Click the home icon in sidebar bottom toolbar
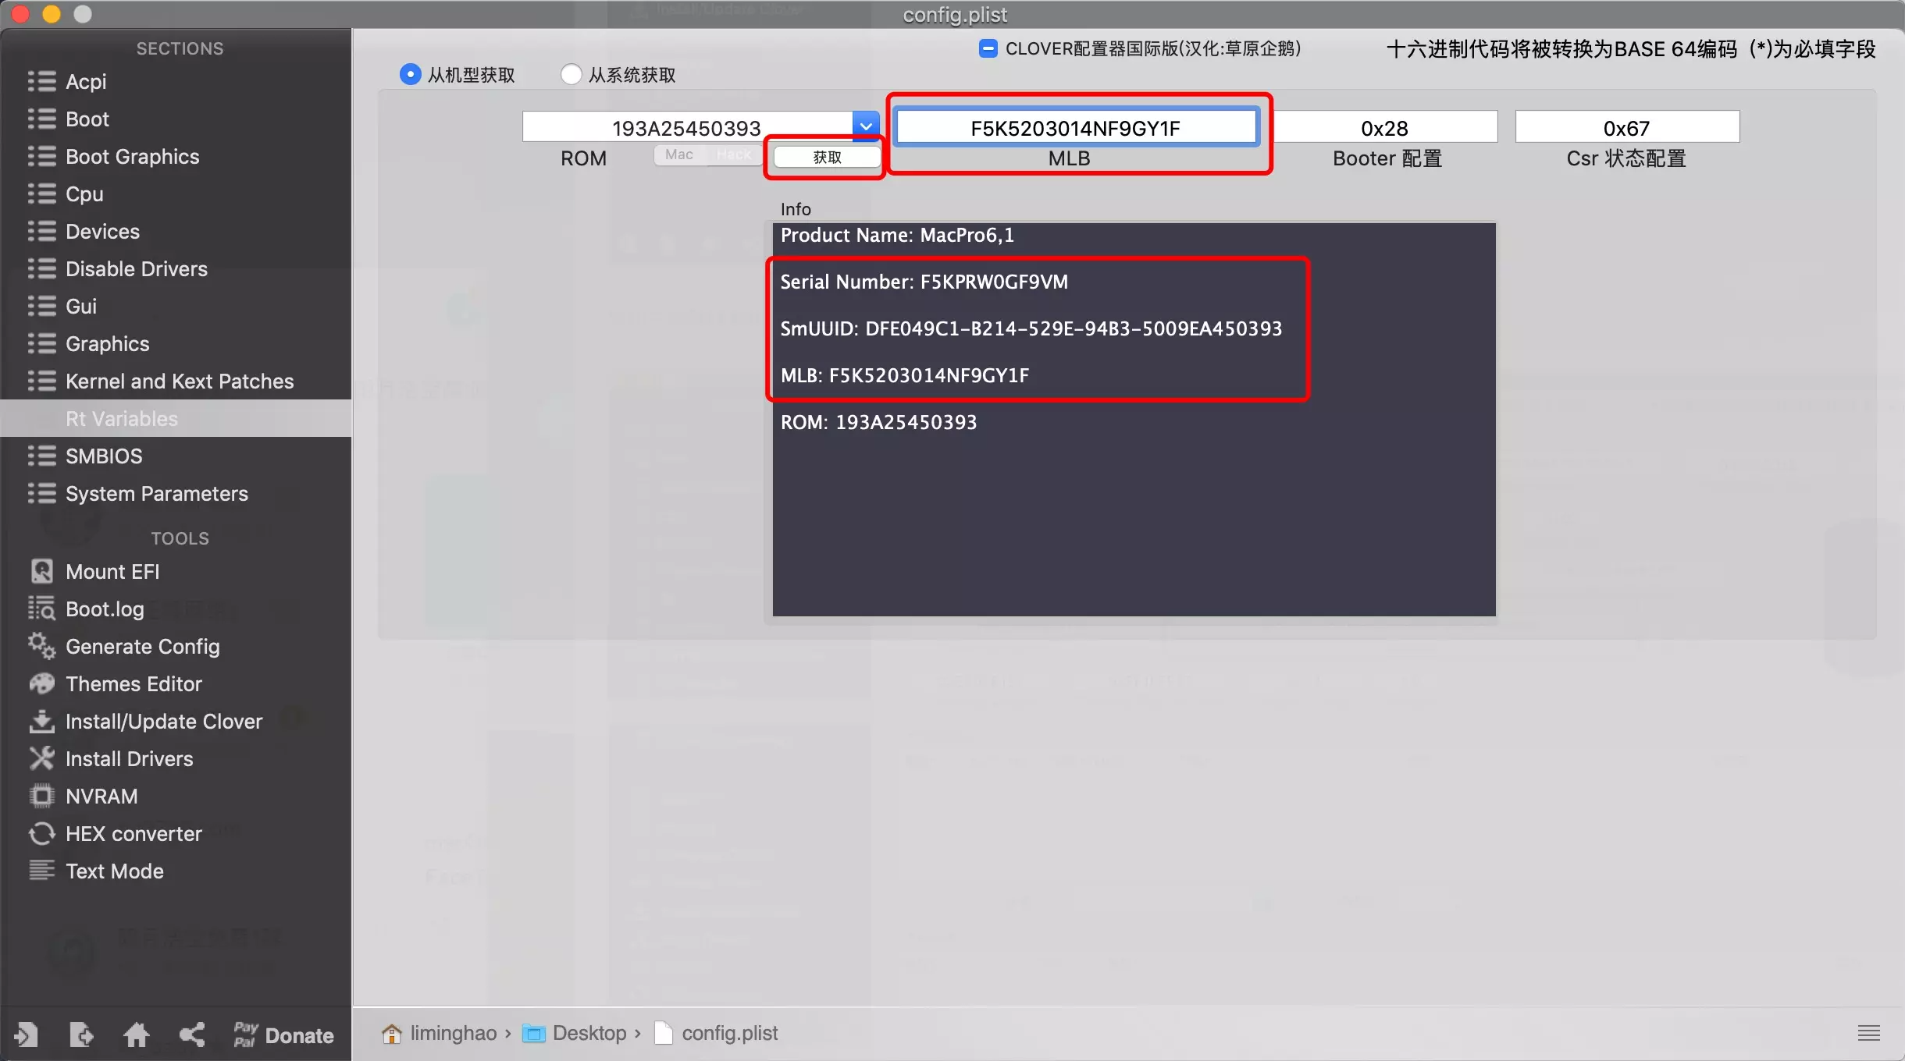The height and width of the screenshot is (1061, 1905). coord(136,1034)
